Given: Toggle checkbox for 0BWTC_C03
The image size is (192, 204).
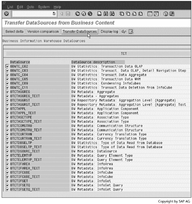Looking at the screenshot, I should [x=7, y=70].
